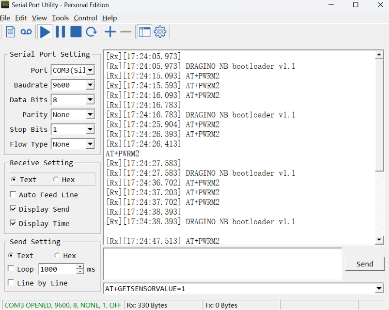Open the File menu
Viewport: 389px width, 310px height.
[x=5, y=18]
